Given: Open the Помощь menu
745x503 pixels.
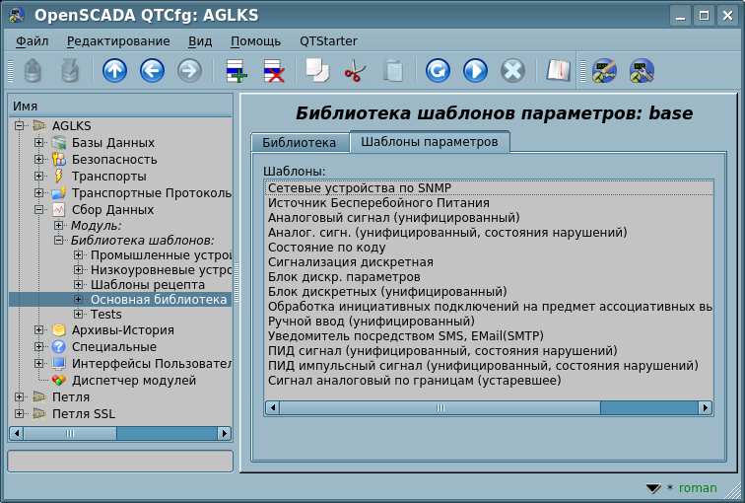Looking at the screenshot, I should 255,41.
